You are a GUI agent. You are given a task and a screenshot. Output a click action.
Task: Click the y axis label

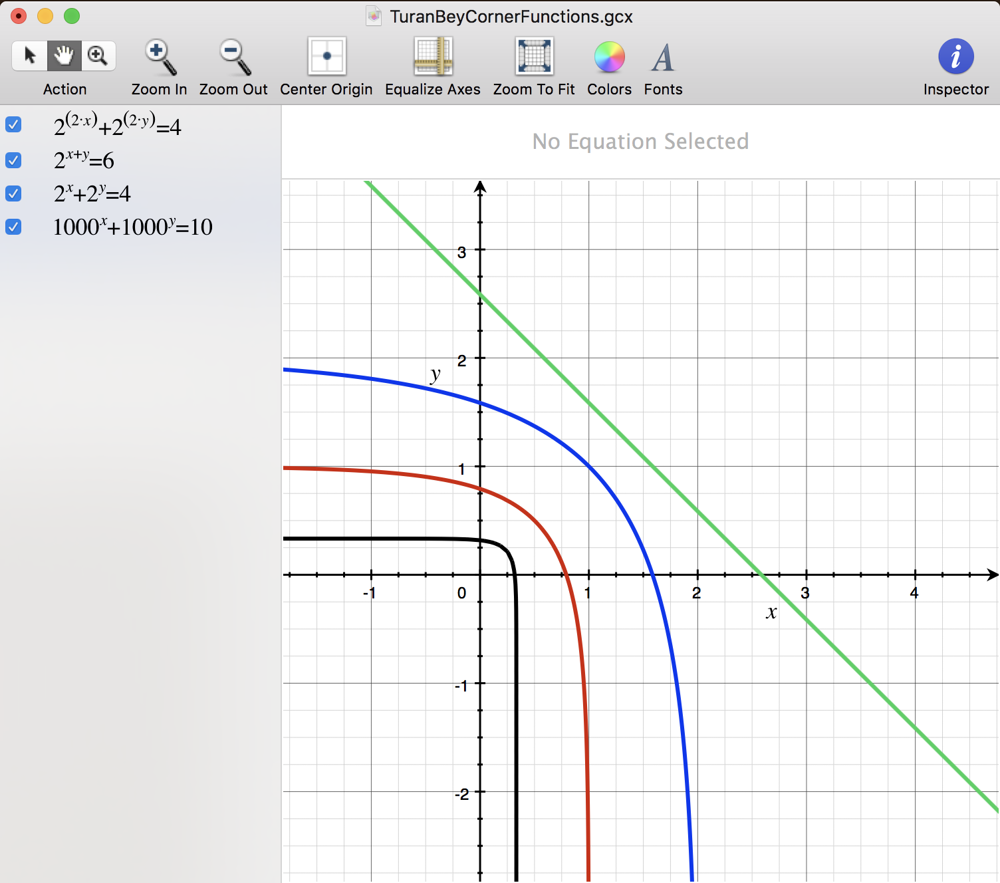pos(435,375)
